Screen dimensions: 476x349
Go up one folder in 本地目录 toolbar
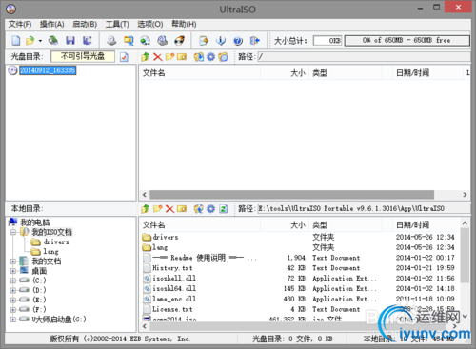click(146, 209)
